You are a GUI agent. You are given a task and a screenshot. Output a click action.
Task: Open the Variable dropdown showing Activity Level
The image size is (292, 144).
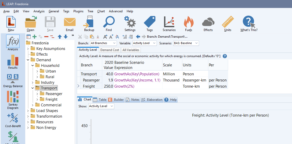(144, 43)
